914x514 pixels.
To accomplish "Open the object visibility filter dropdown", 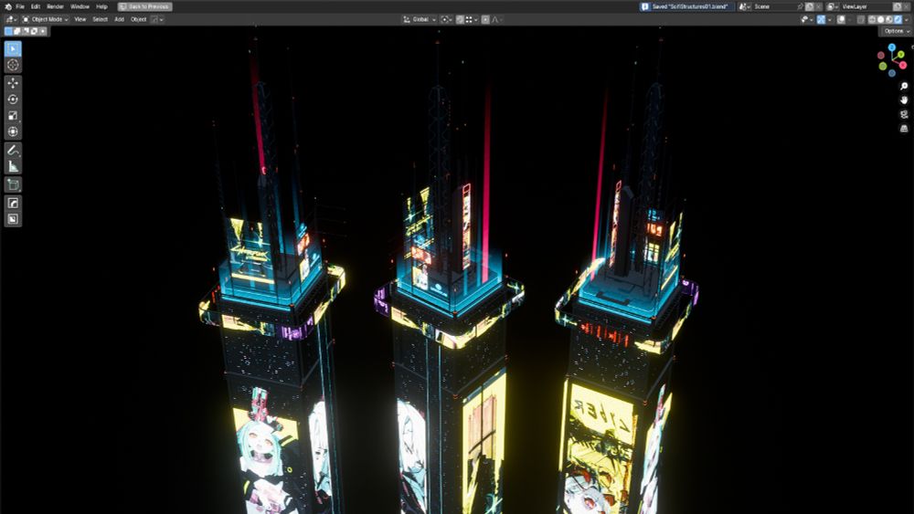I will tap(807, 19).
